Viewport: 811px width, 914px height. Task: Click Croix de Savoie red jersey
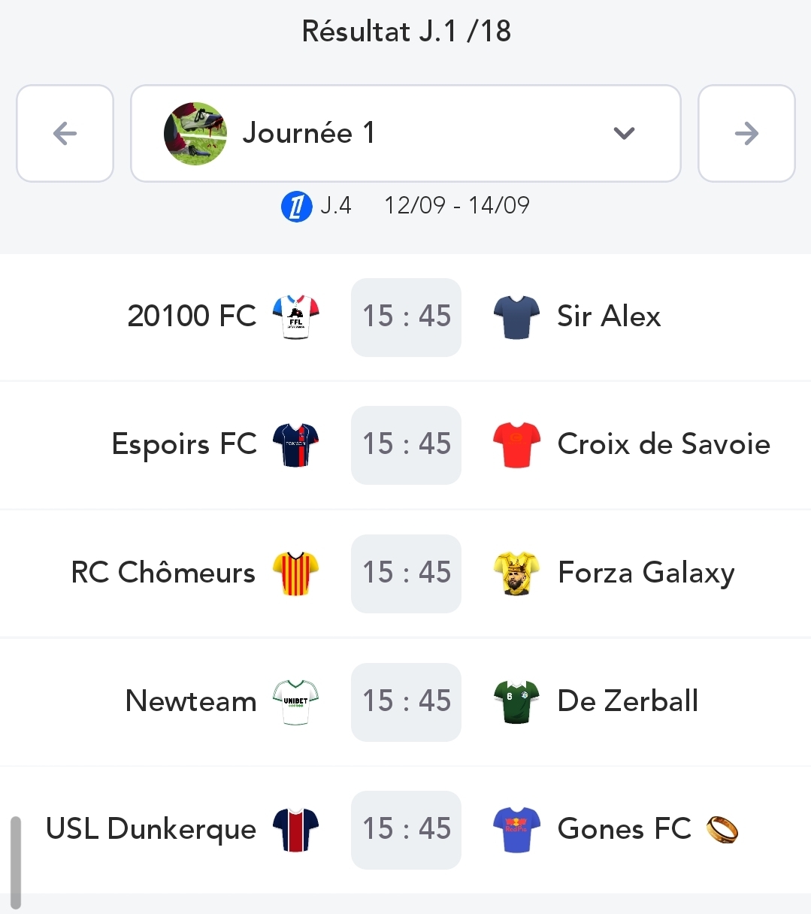click(x=516, y=445)
